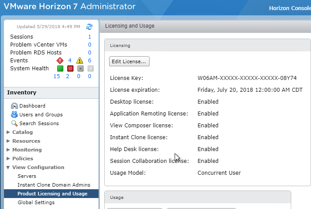Click the Edit License button
This screenshot has width=311, height=209.
[x=129, y=61]
